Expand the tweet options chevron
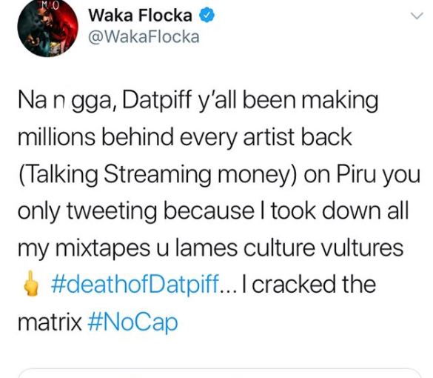The image size is (433, 378). click(x=417, y=16)
